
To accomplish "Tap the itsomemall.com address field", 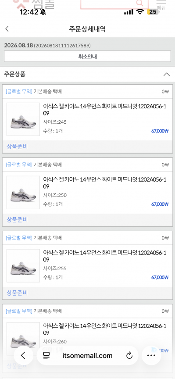I will 87,356.
